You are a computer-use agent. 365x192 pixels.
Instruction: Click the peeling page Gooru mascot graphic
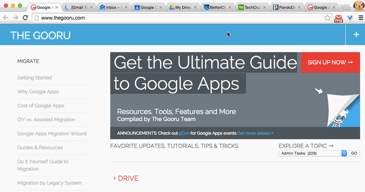click(x=343, y=110)
